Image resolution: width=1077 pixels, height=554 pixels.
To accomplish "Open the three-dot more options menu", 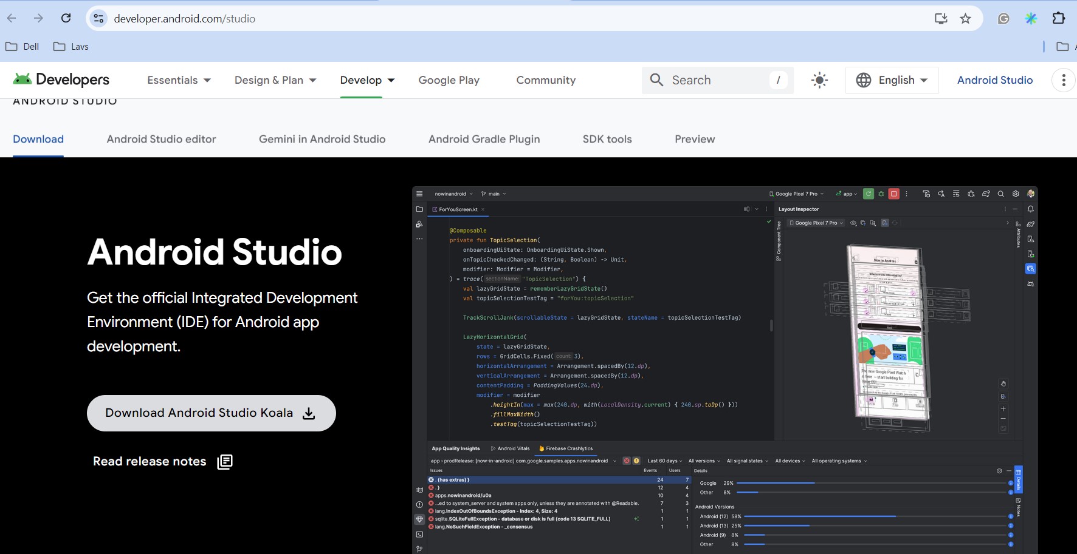I will pos(1063,80).
